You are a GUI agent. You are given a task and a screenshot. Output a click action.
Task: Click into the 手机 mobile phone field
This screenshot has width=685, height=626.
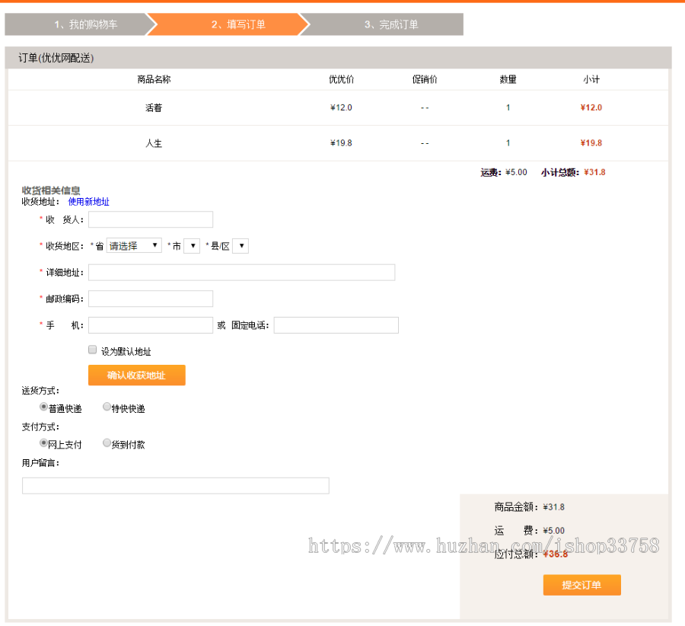150,325
